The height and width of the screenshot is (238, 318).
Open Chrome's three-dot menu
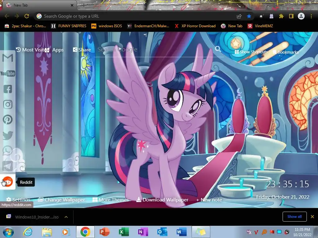[311, 16]
